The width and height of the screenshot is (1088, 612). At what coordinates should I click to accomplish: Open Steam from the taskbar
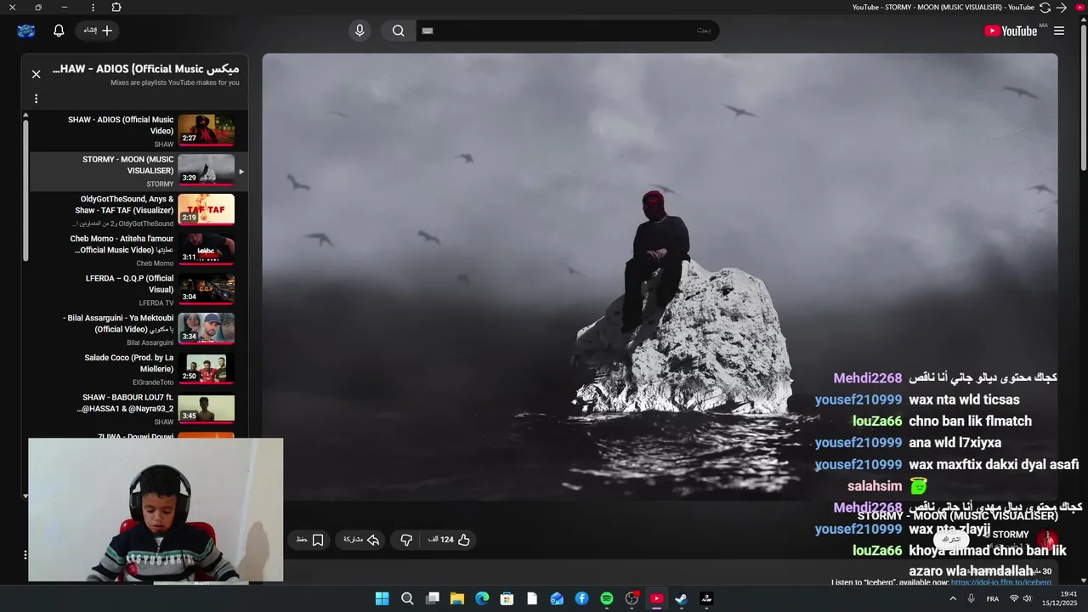[681, 598]
